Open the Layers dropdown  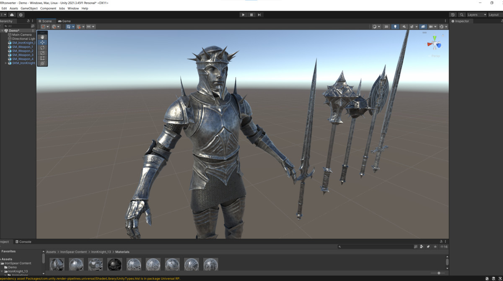coord(477,15)
